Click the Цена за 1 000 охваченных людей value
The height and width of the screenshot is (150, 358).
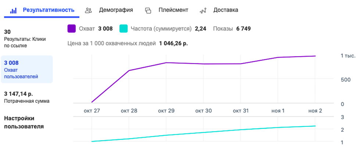173,43
